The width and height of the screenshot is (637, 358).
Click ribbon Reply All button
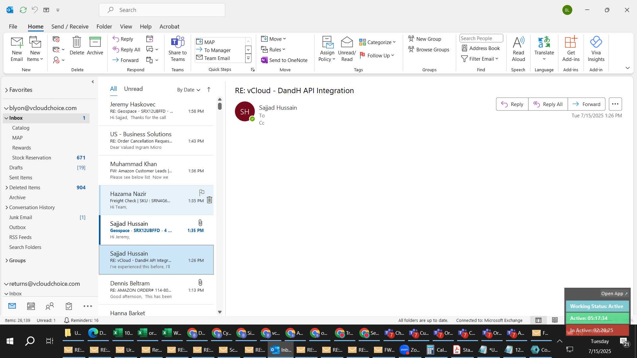tap(126, 50)
